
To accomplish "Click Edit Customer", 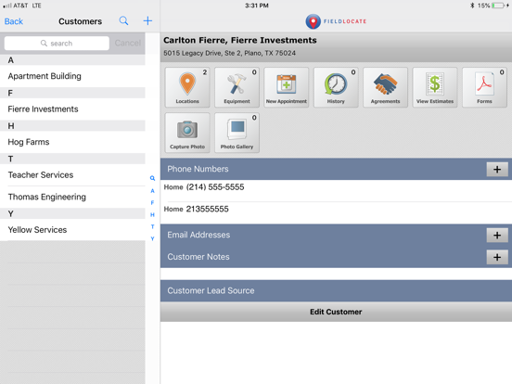I will pyautogui.click(x=336, y=312).
